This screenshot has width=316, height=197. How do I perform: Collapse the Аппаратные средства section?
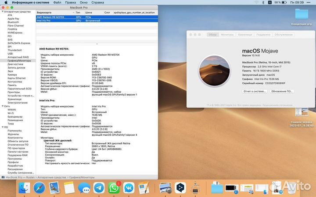click(3, 12)
